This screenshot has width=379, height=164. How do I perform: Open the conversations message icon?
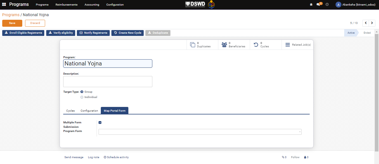coord(319,5)
